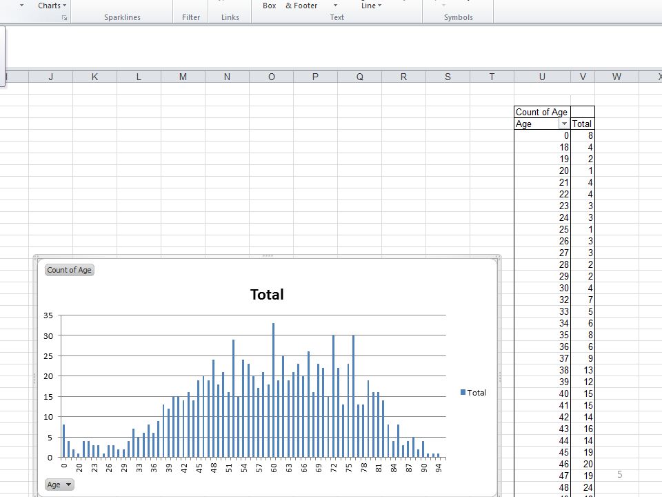
Task: Select column M header
Action: 183,77
